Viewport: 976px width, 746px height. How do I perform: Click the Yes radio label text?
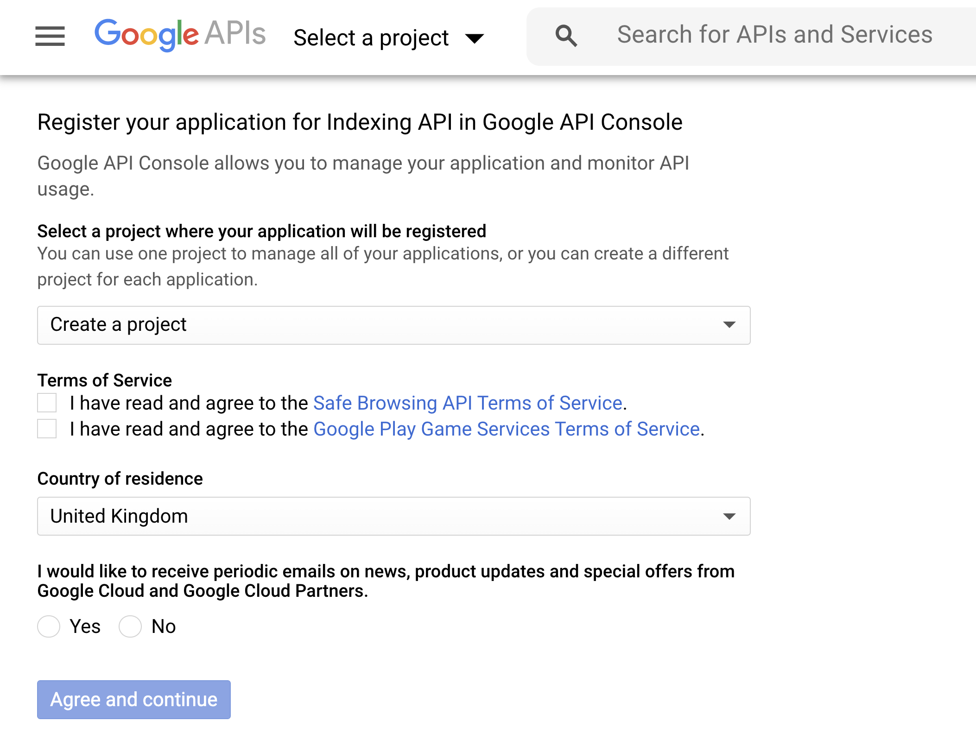[85, 626]
